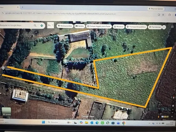Open the extensions puzzle icon
The width and height of the screenshot is (176, 132).
coord(169,15)
